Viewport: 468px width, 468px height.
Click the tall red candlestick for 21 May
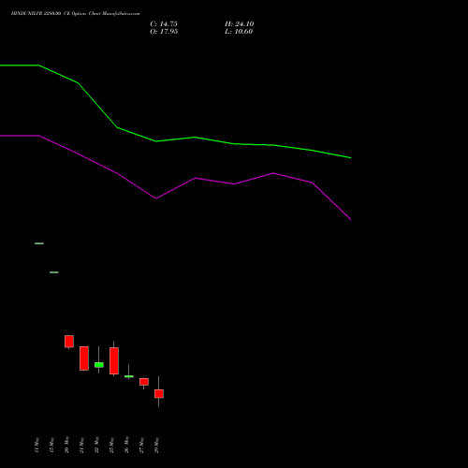(x=84, y=358)
